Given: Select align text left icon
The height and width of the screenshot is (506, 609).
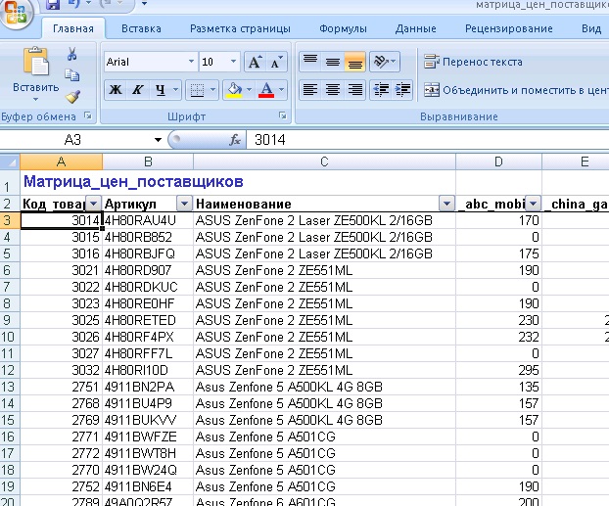Looking at the screenshot, I should tap(310, 90).
